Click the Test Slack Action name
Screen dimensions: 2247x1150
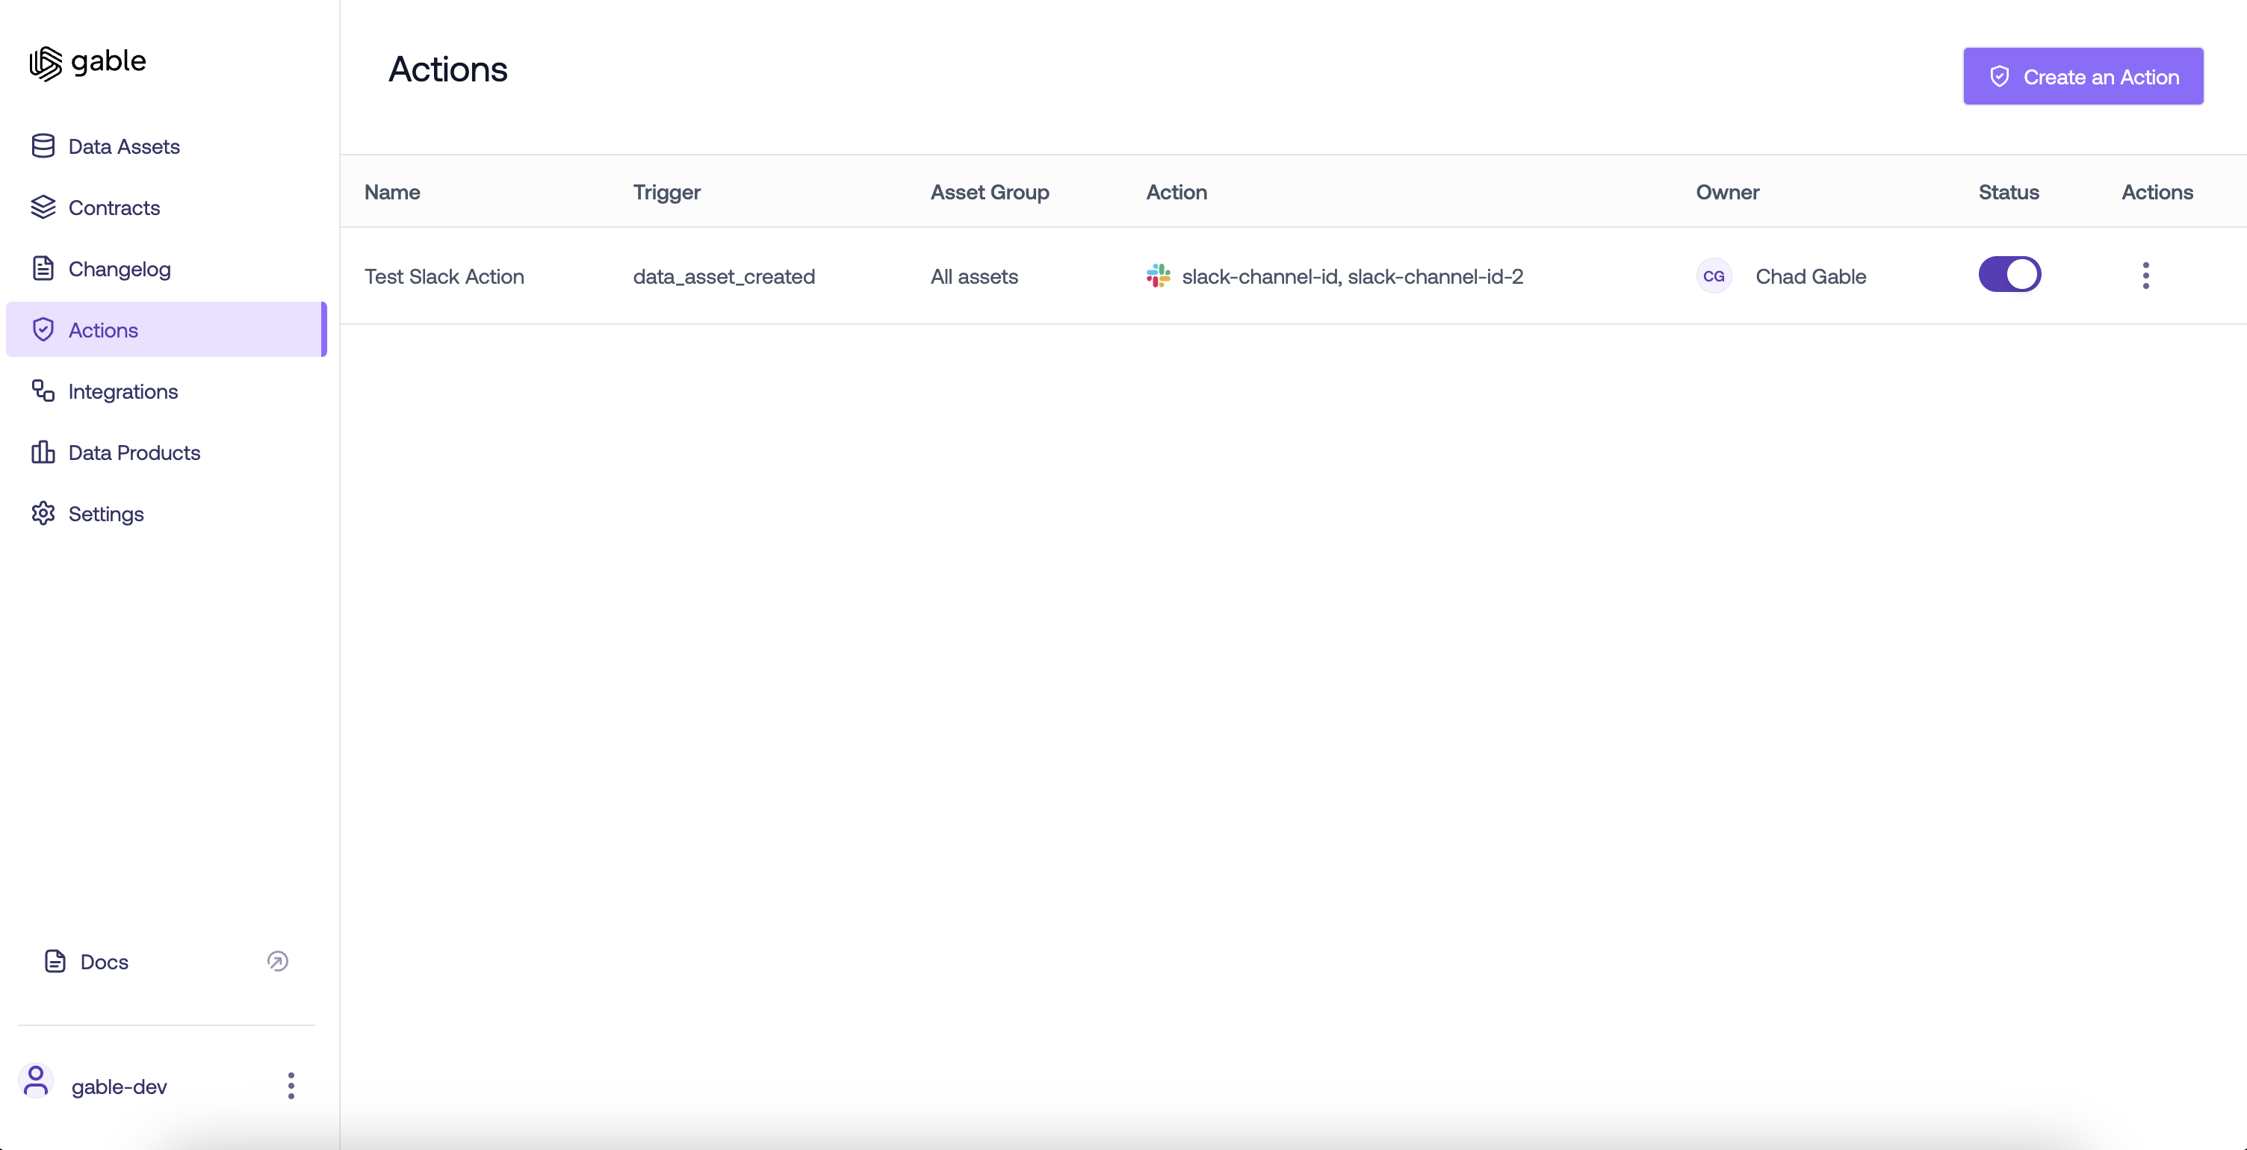click(x=444, y=276)
